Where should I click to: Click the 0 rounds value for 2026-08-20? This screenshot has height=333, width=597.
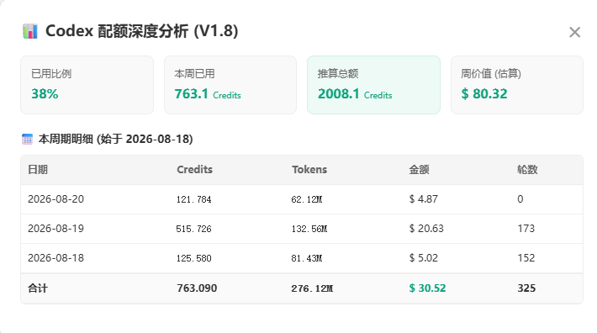520,199
